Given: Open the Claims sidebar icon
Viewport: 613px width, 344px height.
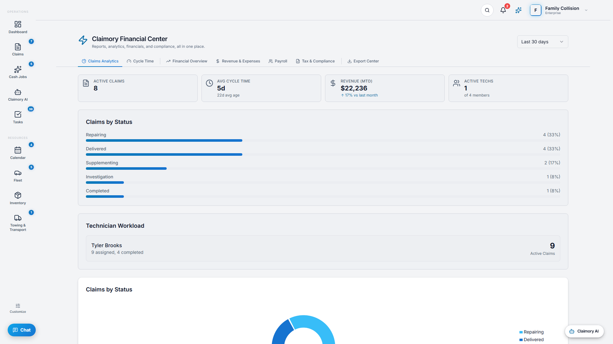Looking at the screenshot, I should 18,47.
